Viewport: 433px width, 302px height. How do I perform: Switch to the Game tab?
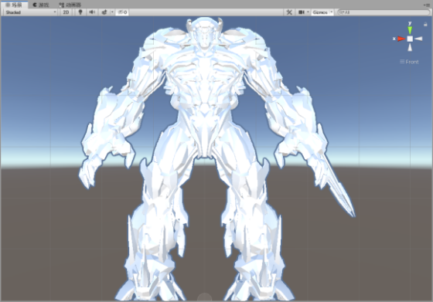41,5
